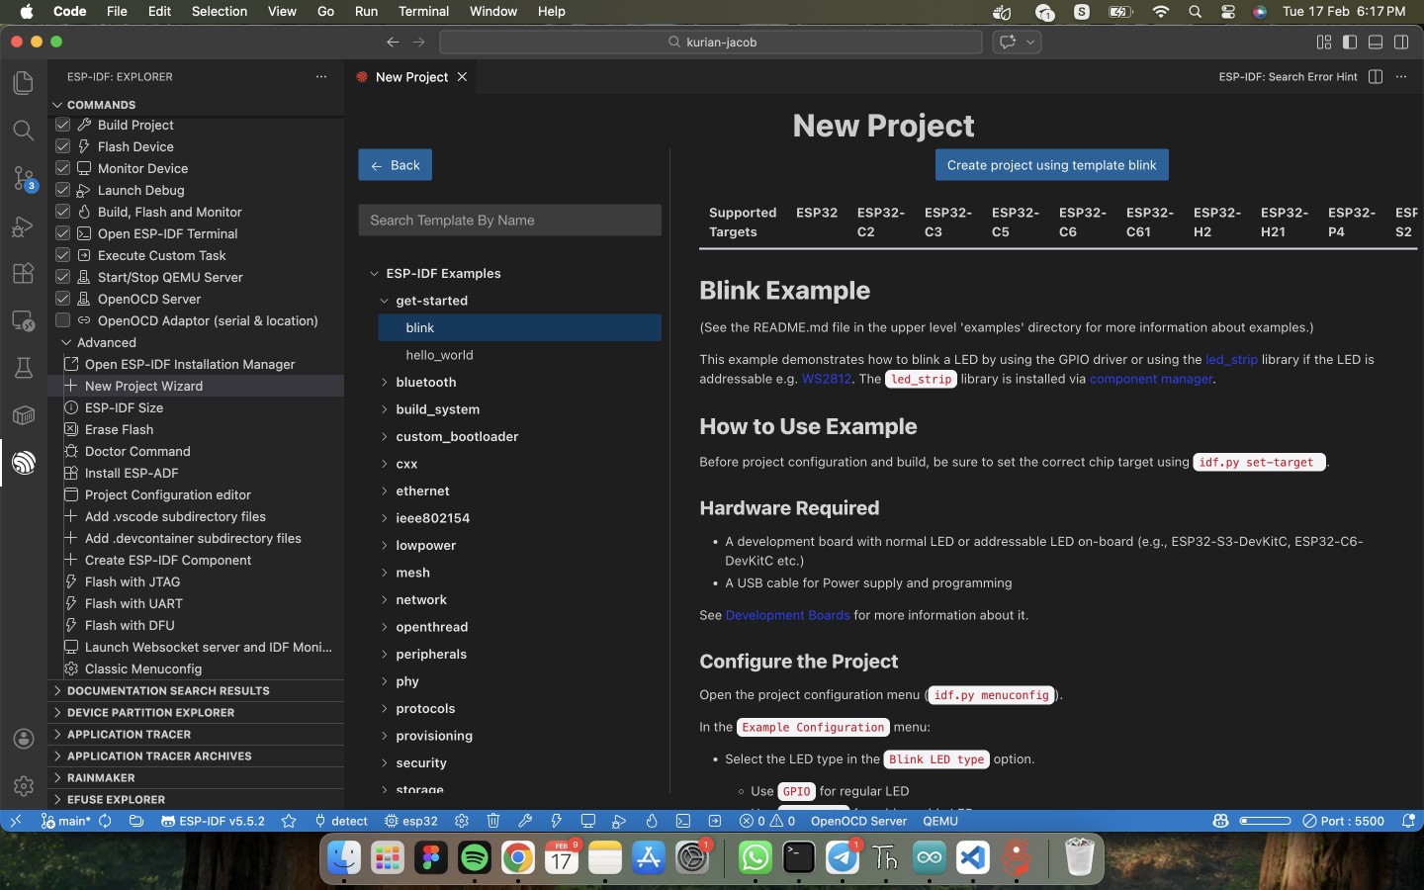Screen dimensions: 1424x890
Task: Click the Monitor Device status bar icon
Action: pos(588,821)
